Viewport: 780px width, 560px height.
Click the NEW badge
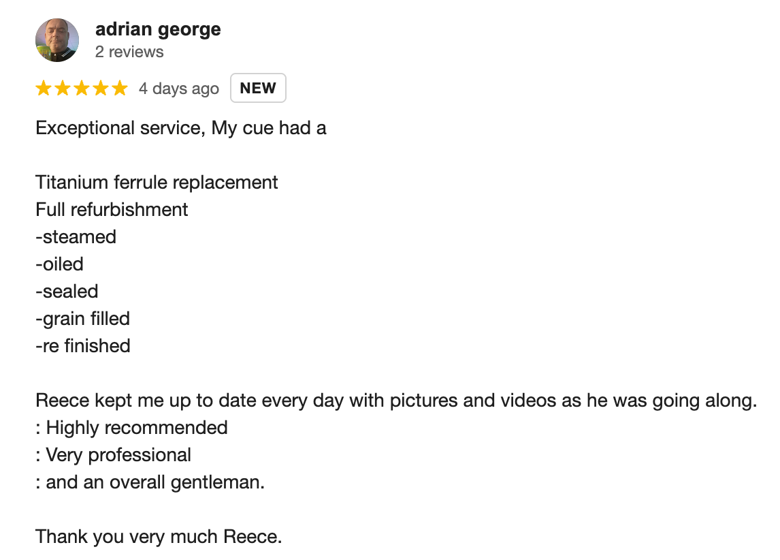[258, 88]
